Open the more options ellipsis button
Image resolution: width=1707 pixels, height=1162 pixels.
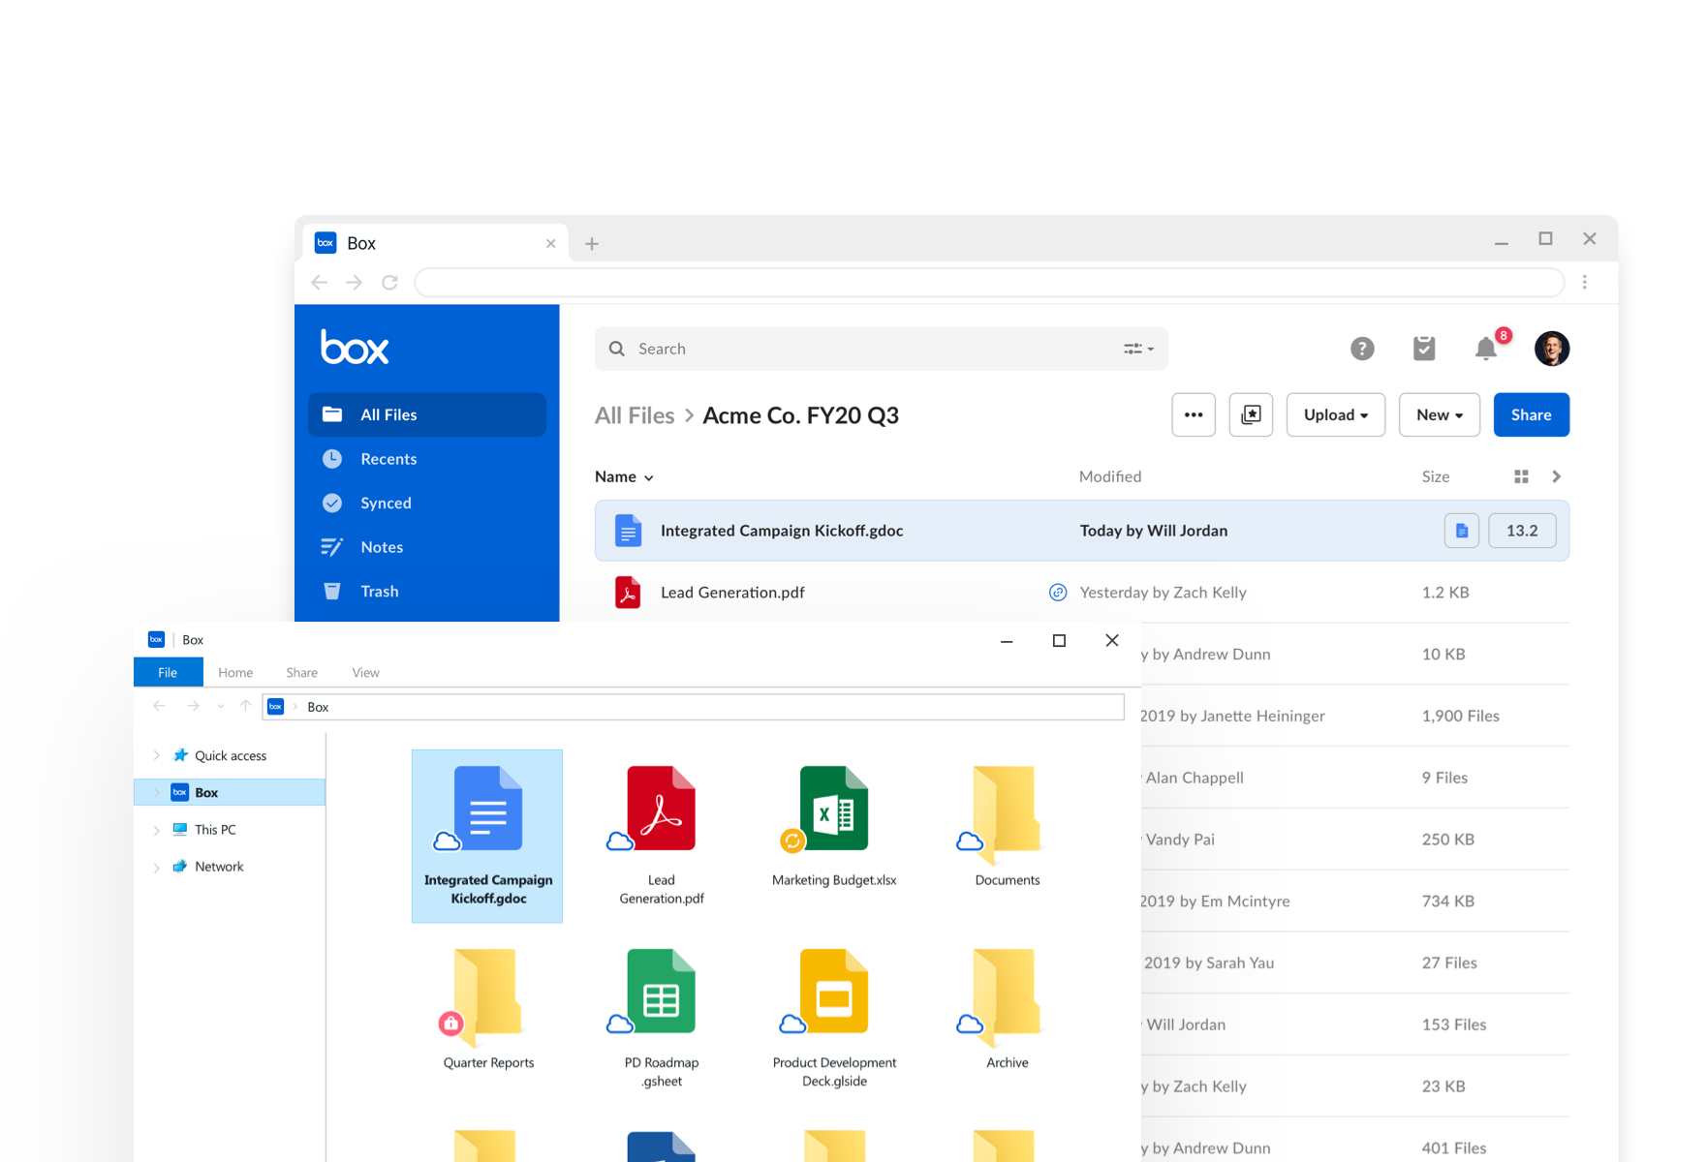1194,414
